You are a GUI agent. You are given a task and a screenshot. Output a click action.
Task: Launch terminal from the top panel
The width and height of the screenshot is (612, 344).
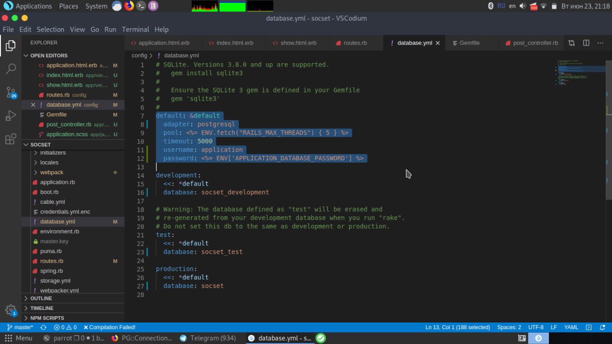pyautogui.click(x=141, y=6)
